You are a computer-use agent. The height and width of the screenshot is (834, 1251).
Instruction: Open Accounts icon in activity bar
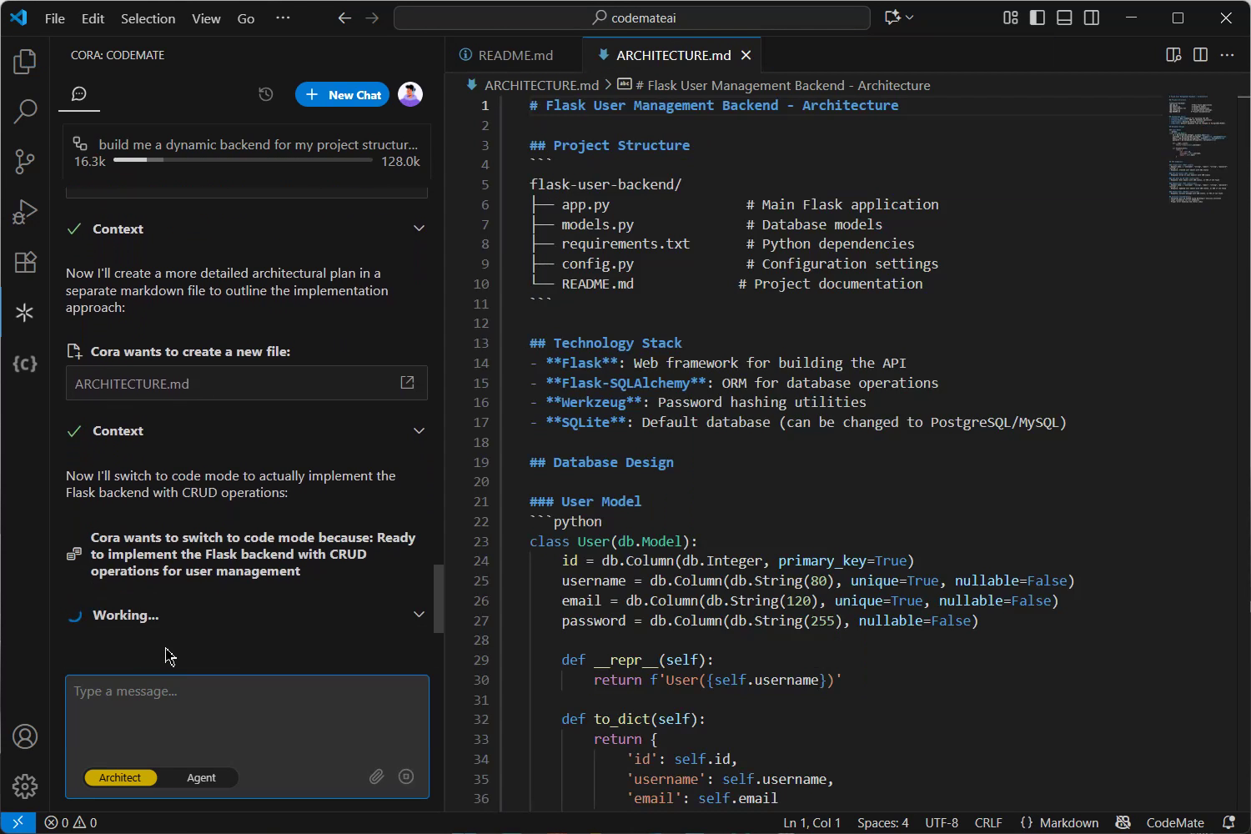click(x=25, y=736)
